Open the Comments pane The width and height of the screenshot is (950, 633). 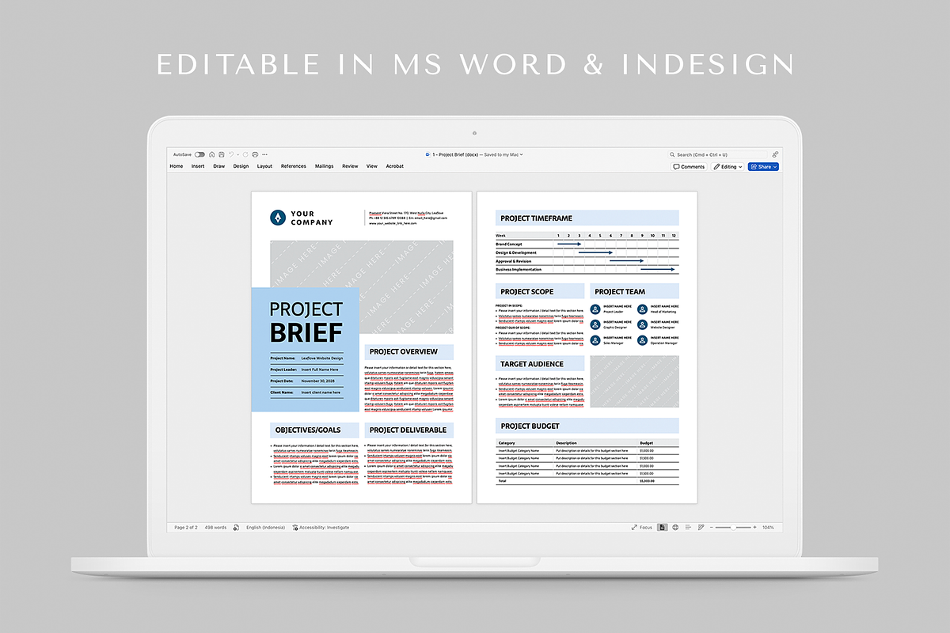click(689, 167)
